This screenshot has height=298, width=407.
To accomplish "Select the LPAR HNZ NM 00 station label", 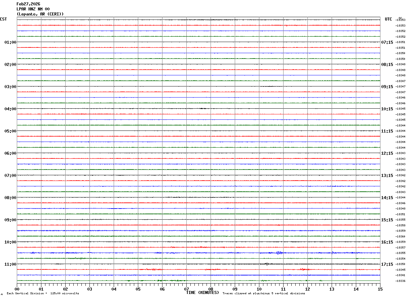I will pyautogui.click(x=33, y=9).
